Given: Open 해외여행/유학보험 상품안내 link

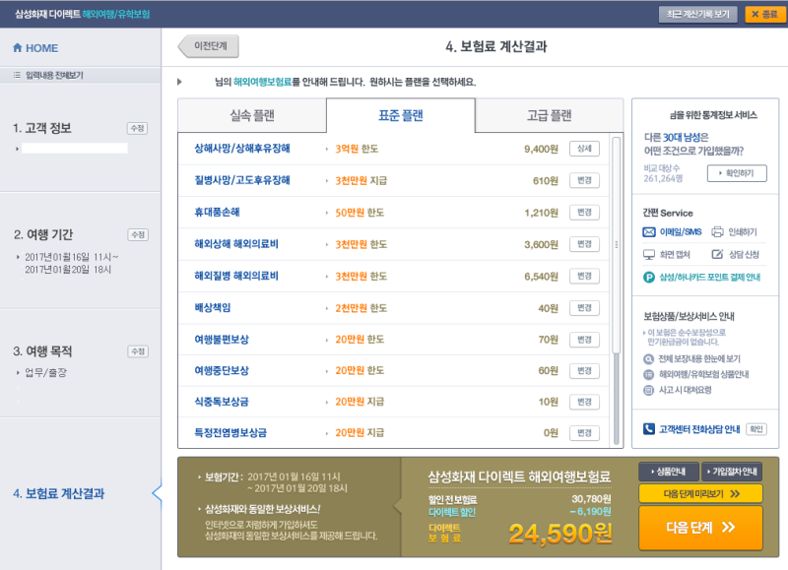Looking at the screenshot, I should (703, 375).
